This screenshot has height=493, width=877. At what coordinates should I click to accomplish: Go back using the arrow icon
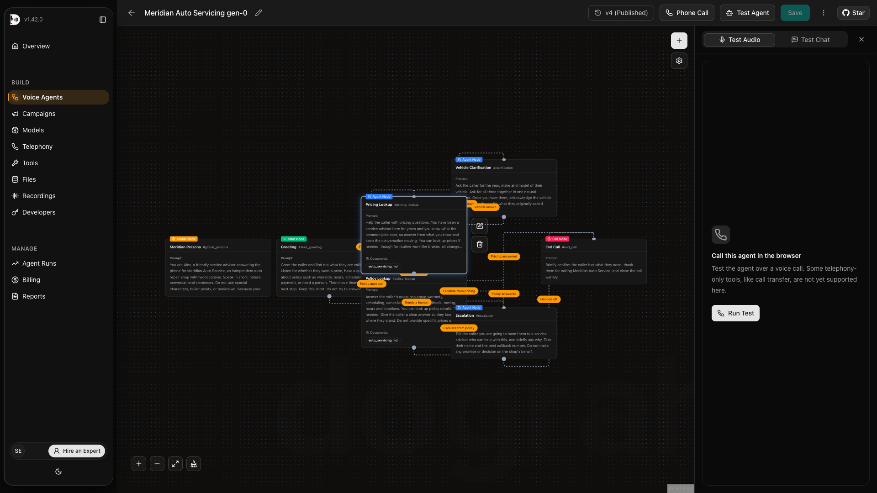click(132, 13)
